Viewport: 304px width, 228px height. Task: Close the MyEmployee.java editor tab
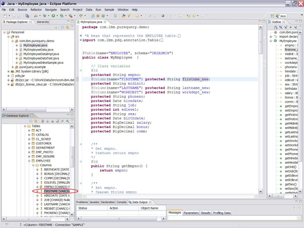[105, 22]
